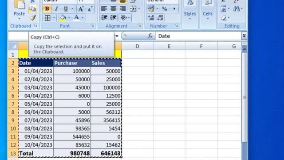
Task: Click the Paste clipboard icon
Action: tap(20, 4)
